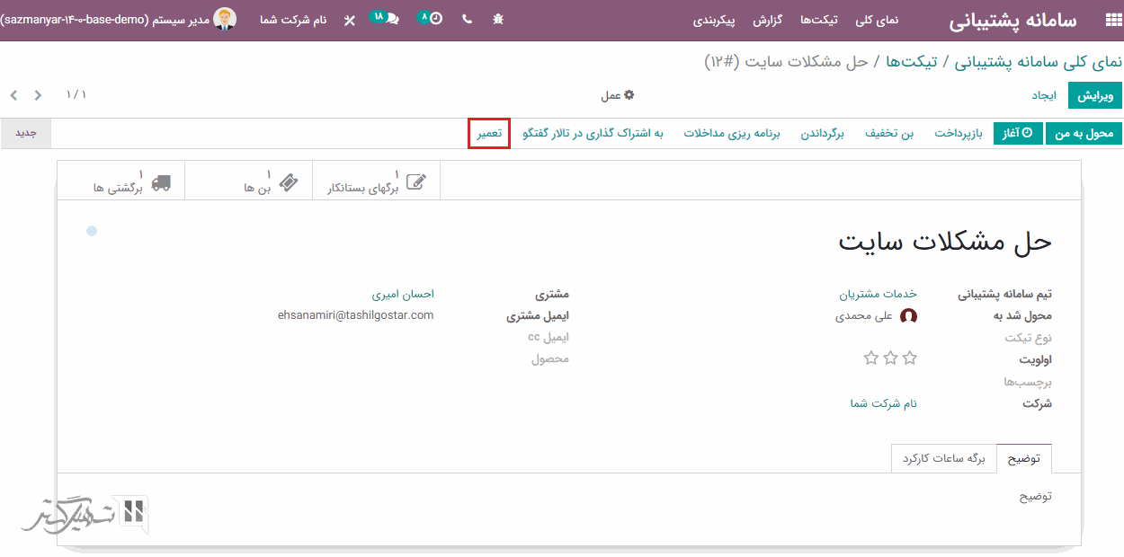Click the تعمیر repair button
1124x557 pixels.
(x=489, y=134)
